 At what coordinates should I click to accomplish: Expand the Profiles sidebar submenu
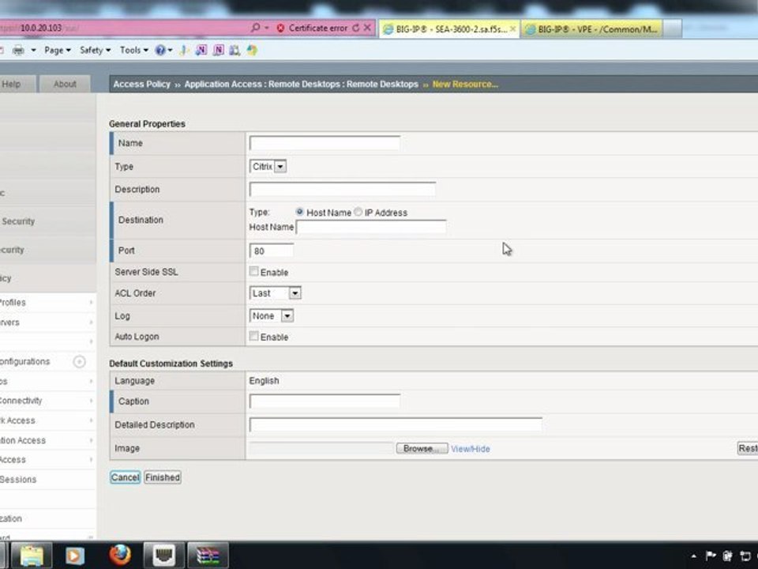pyautogui.click(x=91, y=303)
